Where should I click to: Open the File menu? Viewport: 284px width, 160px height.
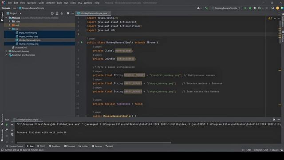(10, 3)
